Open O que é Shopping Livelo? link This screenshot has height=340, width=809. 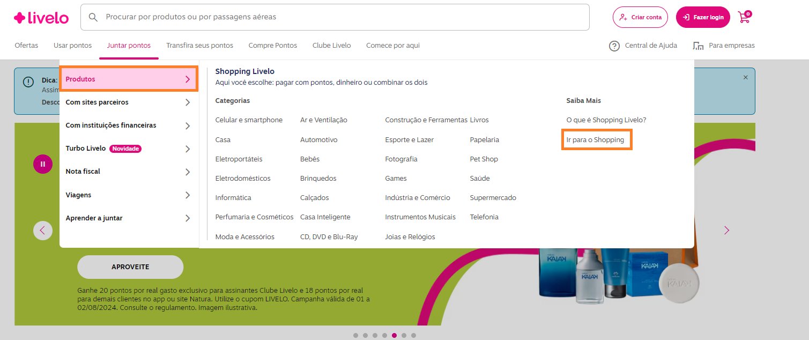pyautogui.click(x=606, y=120)
